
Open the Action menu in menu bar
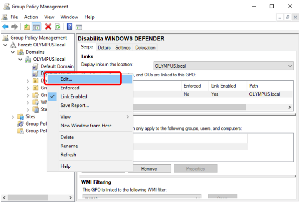[31, 17]
